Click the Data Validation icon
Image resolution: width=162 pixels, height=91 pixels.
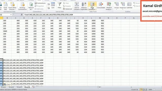click(92, 5)
